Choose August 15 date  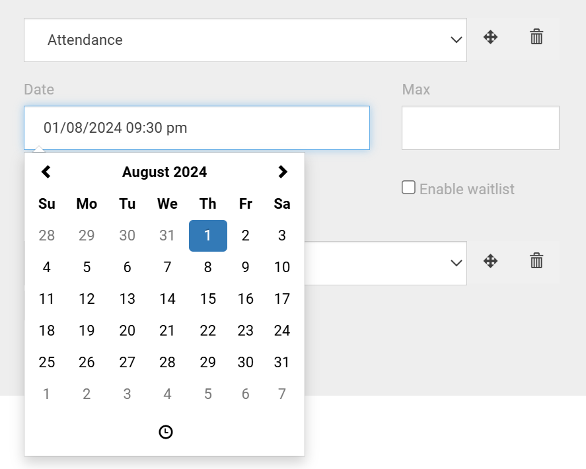click(208, 299)
